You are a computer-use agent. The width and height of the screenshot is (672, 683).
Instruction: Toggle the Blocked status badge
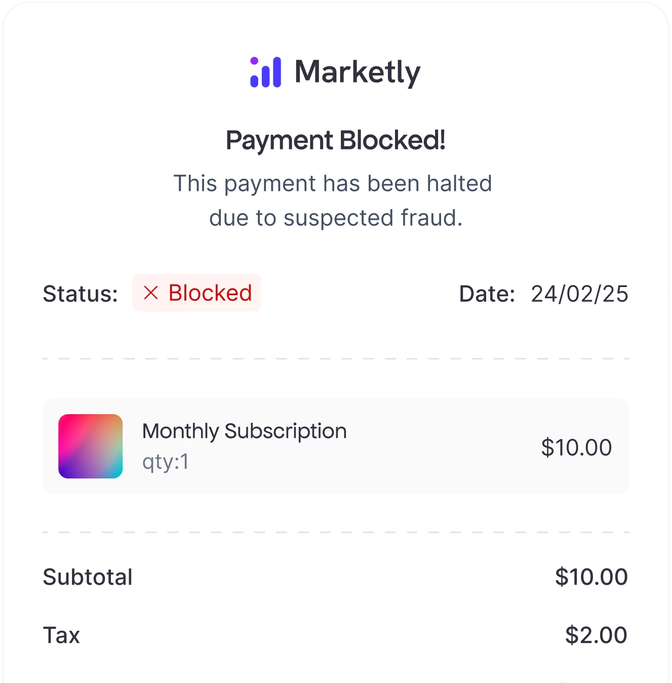pos(196,293)
